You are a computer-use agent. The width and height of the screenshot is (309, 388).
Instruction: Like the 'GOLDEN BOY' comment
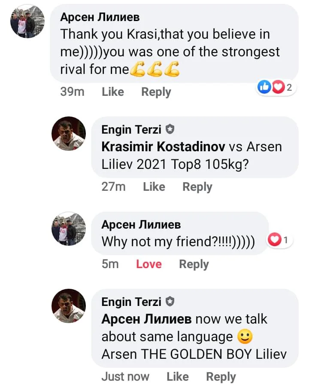pyautogui.click(x=178, y=377)
